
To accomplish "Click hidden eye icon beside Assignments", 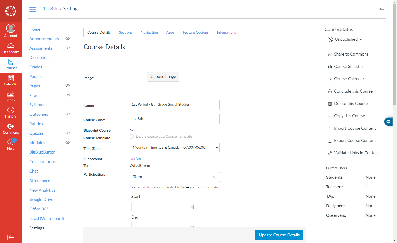I will [x=68, y=48].
